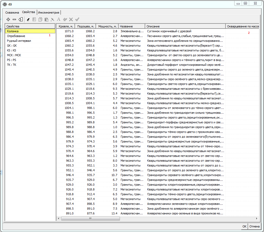Click the copy icon in toolbar
264x232 pixels.
tap(40, 19)
